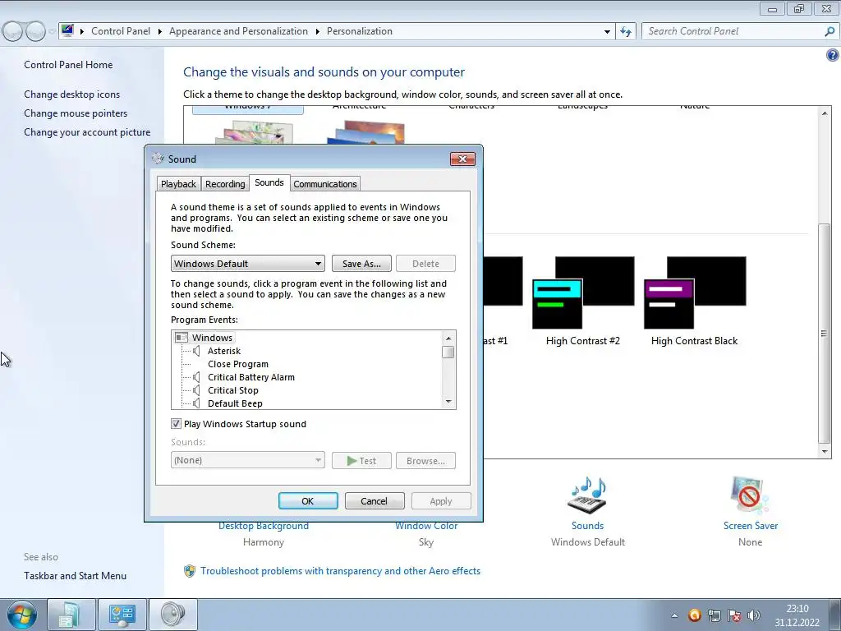Viewport: 841px width, 631px height.
Task: Open Action Center flag tray icon
Action: pyautogui.click(x=734, y=615)
